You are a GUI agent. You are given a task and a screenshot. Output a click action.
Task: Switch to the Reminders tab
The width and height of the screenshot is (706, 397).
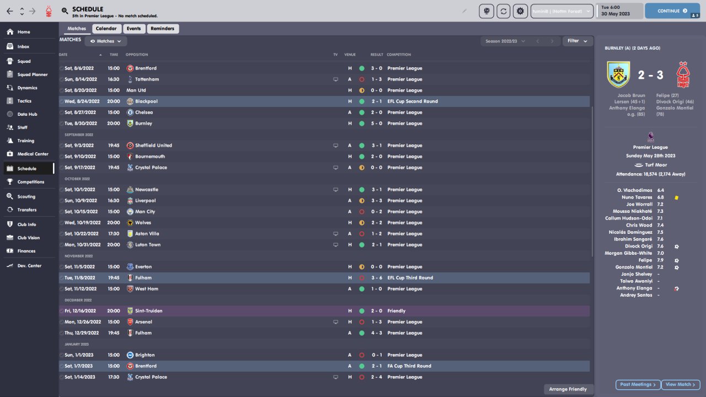click(162, 29)
